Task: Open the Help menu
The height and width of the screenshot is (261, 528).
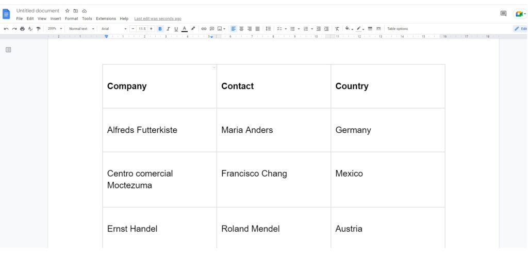Action: point(124,19)
